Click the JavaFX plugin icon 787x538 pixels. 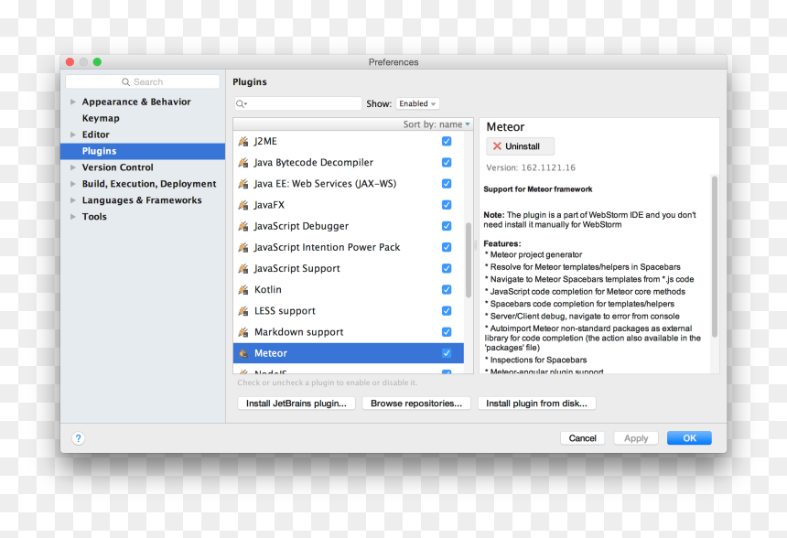pyautogui.click(x=243, y=205)
